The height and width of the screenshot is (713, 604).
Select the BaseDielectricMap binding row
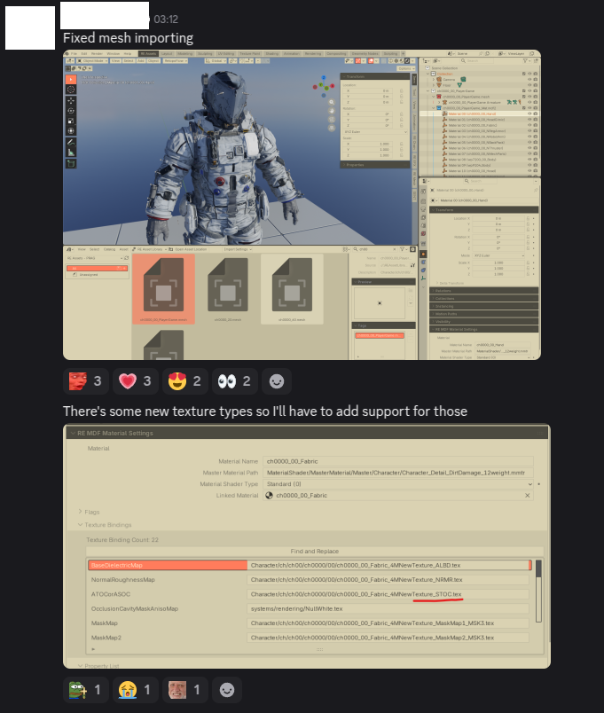tap(310, 565)
